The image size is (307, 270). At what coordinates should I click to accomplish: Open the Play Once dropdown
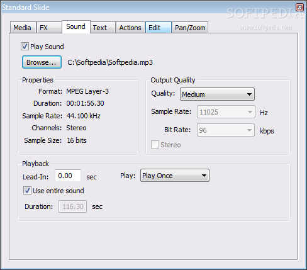pyautogui.click(x=175, y=176)
